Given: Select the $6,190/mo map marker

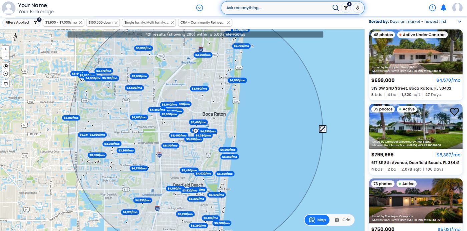Looking at the screenshot, I should [x=211, y=218].
